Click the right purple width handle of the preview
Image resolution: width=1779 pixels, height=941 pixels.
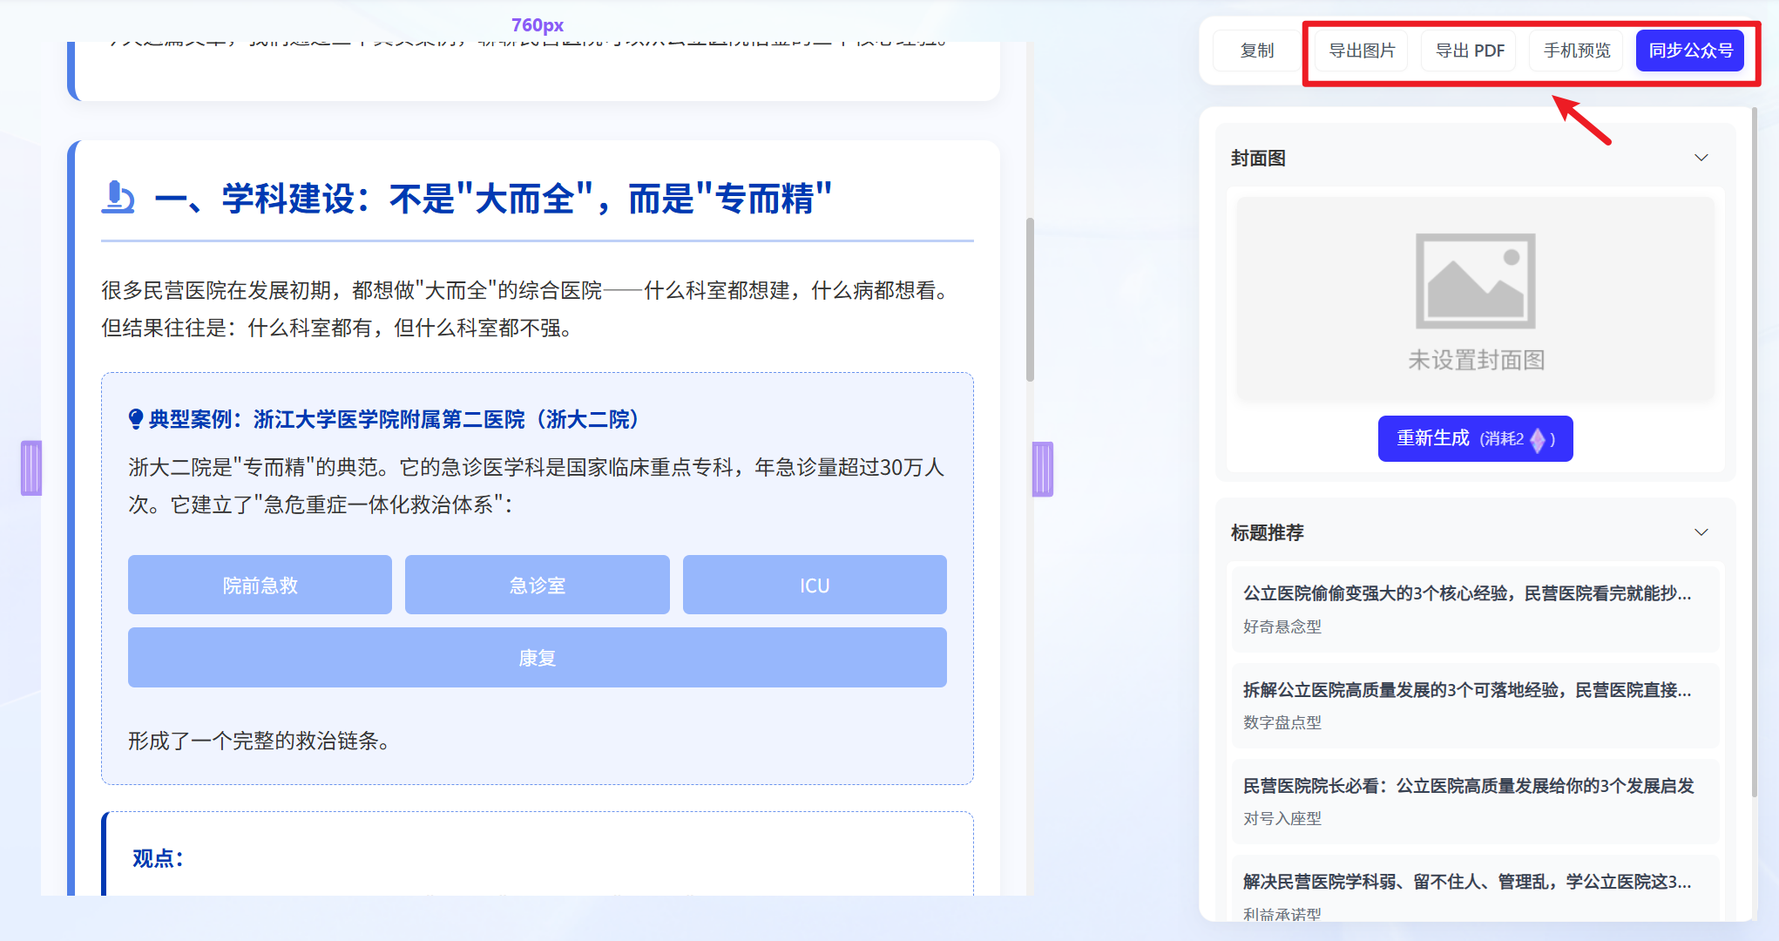(x=1043, y=469)
